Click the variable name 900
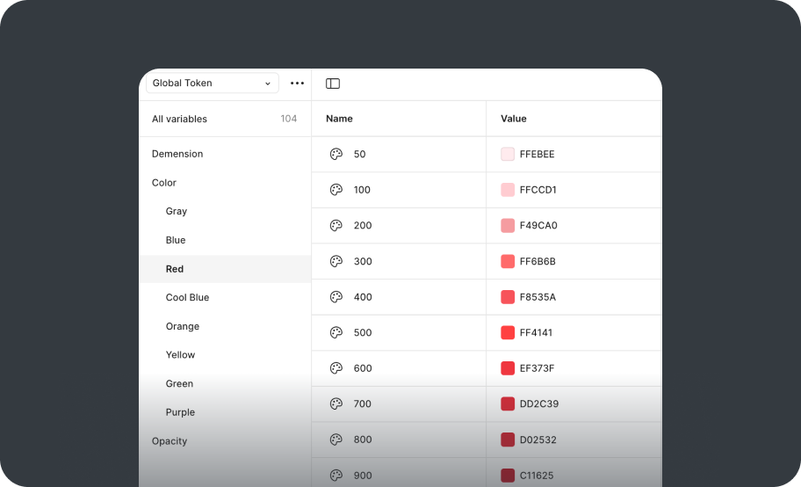This screenshot has height=487, width=801. coord(363,476)
